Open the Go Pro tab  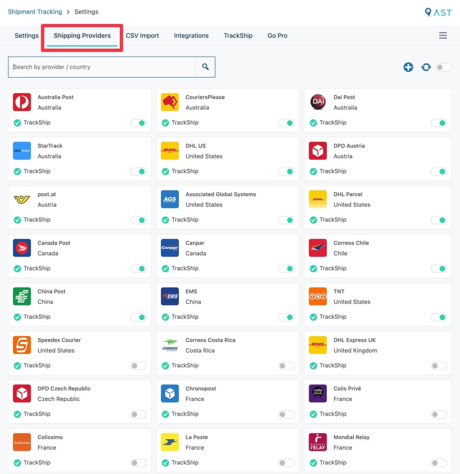coord(277,35)
